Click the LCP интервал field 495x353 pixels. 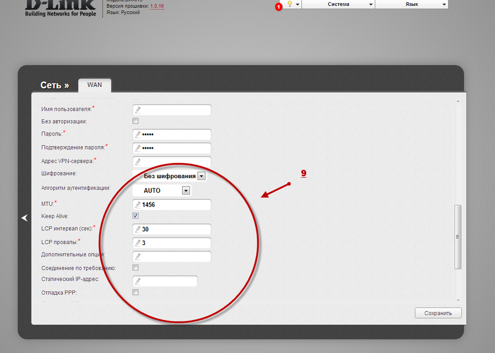172,229
